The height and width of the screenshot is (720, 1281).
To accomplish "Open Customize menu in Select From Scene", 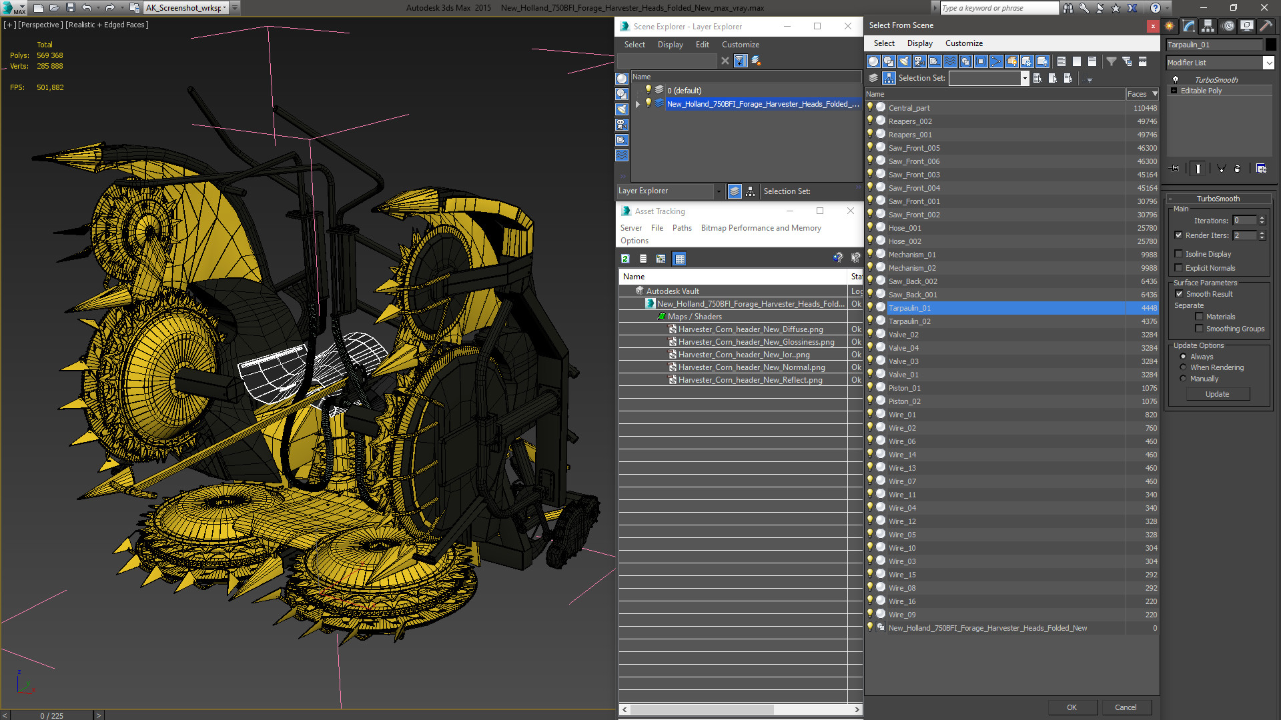I will tap(963, 43).
